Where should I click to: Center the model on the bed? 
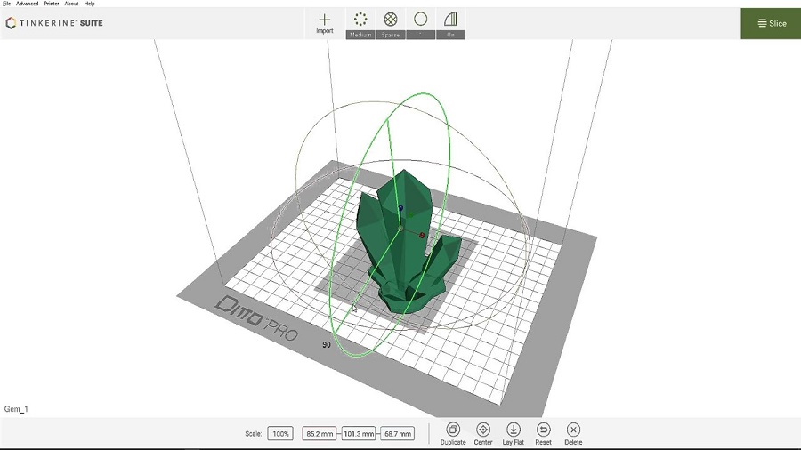coord(483,434)
